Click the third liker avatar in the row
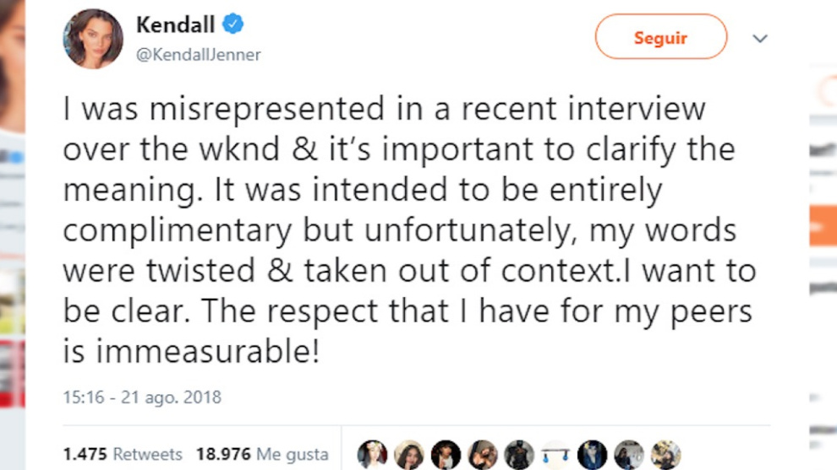 pyautogui.click(x=446, y=455)
